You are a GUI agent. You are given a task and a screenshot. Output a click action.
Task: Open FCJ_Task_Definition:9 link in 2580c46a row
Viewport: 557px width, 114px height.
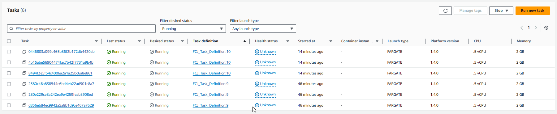(211, 84)
